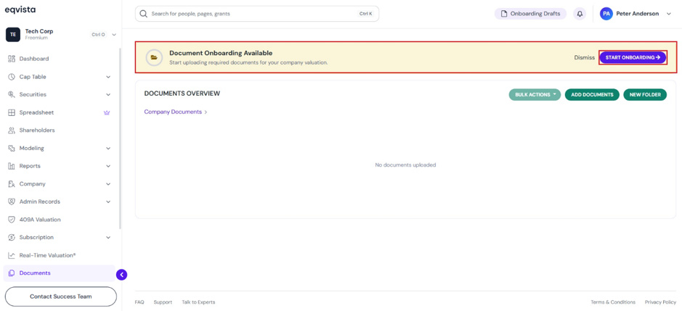Image resolution: width=682 pixels, height=311 pixels.
Task: Open 409A Valuation menu item
Action: [x=40, y=220]
